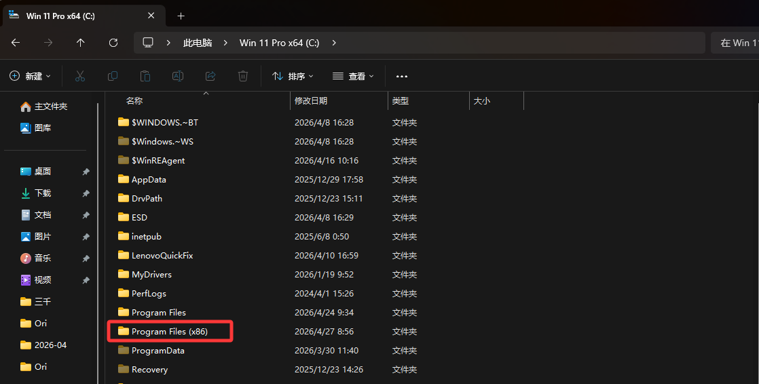Open the 新建 dropdown menu

tap(31, 76)
